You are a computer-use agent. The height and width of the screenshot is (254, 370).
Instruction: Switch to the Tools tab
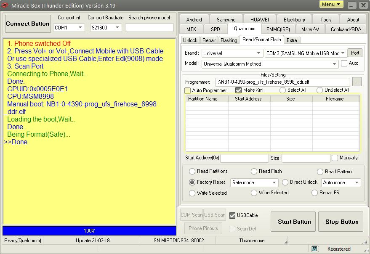326,20
